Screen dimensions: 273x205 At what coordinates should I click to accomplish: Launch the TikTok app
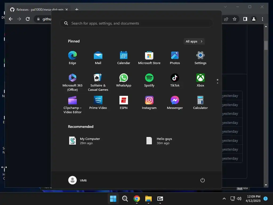175,80
